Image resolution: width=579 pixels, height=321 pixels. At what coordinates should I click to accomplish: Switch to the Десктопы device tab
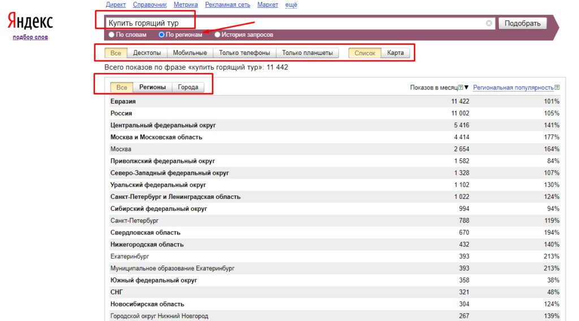146,53
